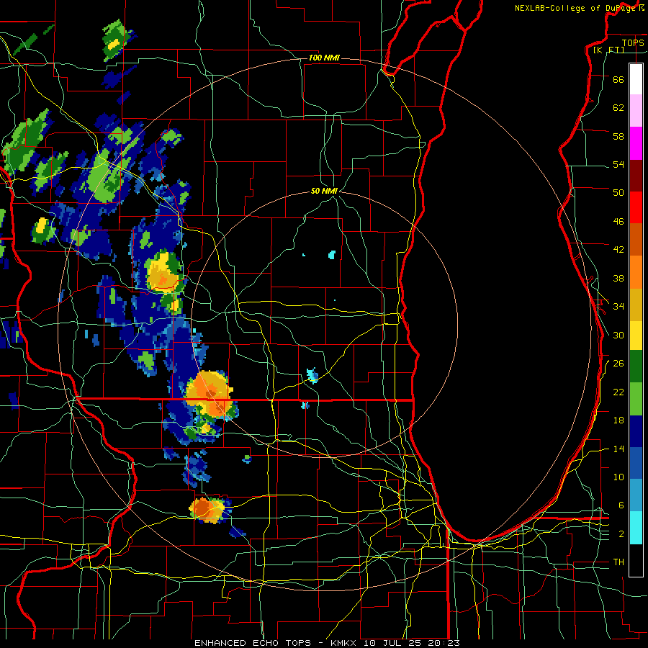Select the dark red legend swatch
This screenshot has height=648, width=648.
tap(636, 176)
